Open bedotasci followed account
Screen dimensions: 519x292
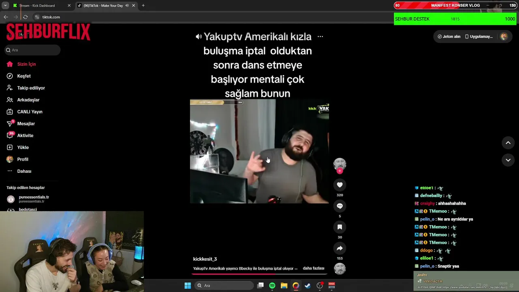(x=28, y=209)
